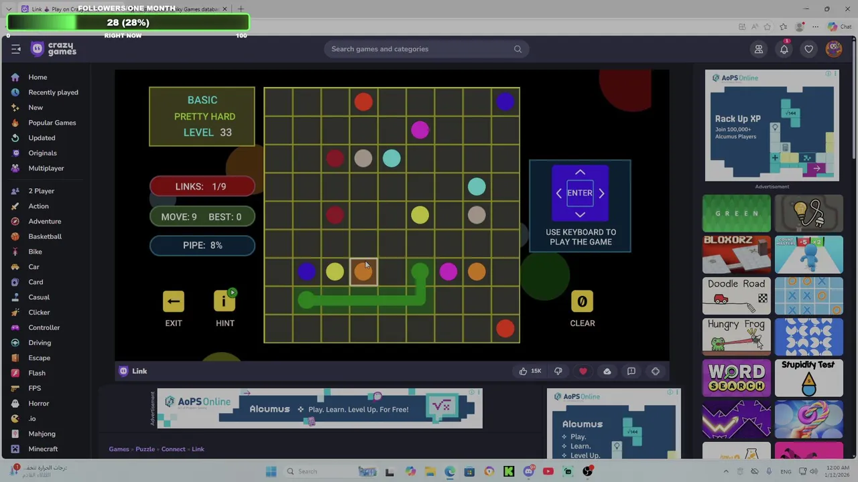The height and width of the screenshot is (482, 858).
Task: Open Adventure category
Action: coord(44,221)
